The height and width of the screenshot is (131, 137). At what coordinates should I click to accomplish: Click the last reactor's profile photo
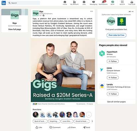[x=82, y=114]
